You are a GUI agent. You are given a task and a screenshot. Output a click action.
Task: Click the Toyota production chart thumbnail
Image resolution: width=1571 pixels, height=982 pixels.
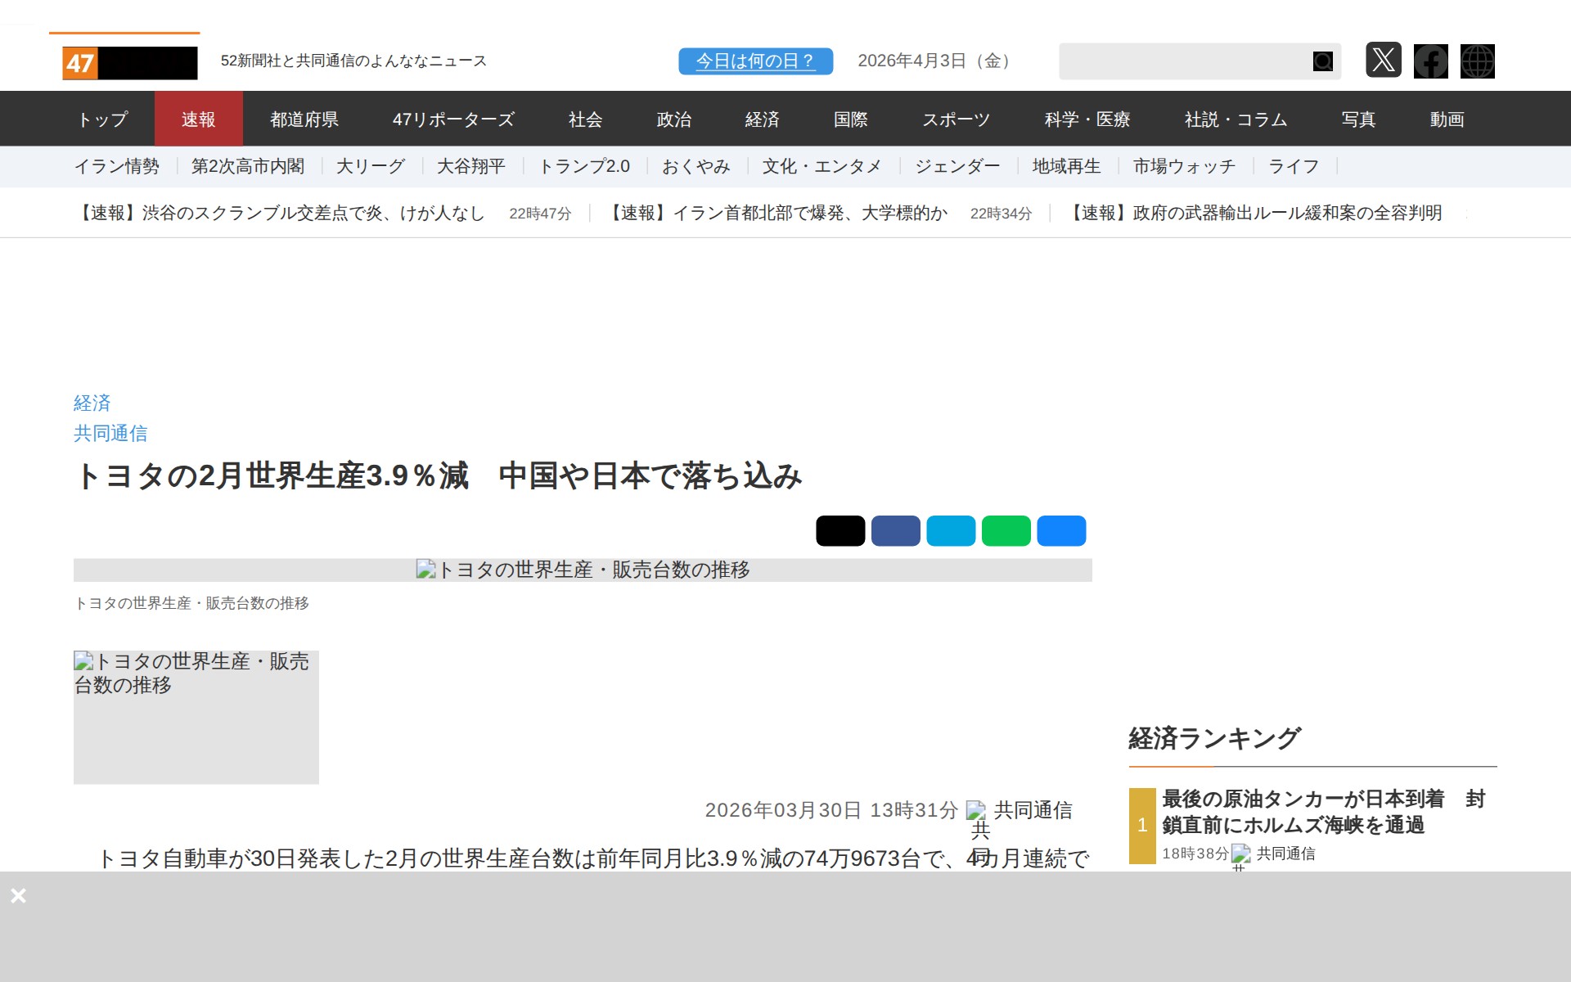point(196,717)
